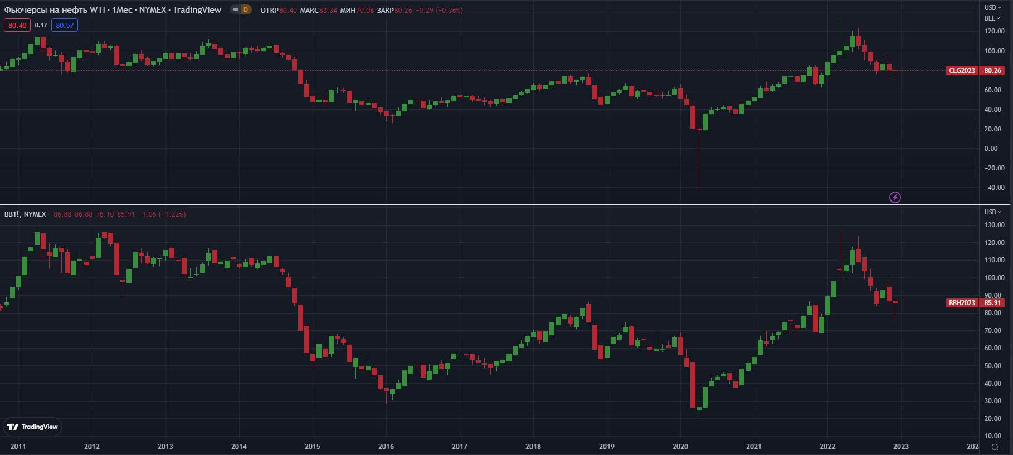Click the 2013 label on time axis
This screenshot has width=1013, height=455.
point(165,447)
